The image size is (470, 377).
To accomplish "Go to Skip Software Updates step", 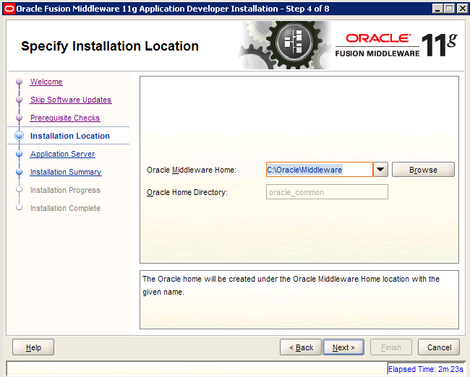I will pyautogui.click(x=71, y=100).
